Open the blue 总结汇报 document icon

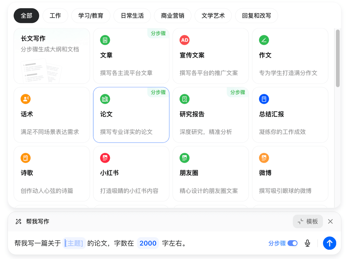tap(264, 99)
